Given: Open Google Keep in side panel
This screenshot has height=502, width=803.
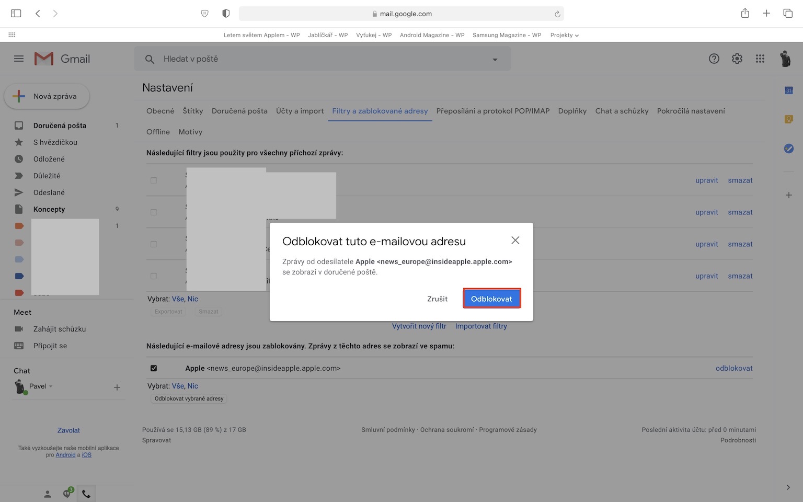Looking at the screenshot, I should pos(789,120).
